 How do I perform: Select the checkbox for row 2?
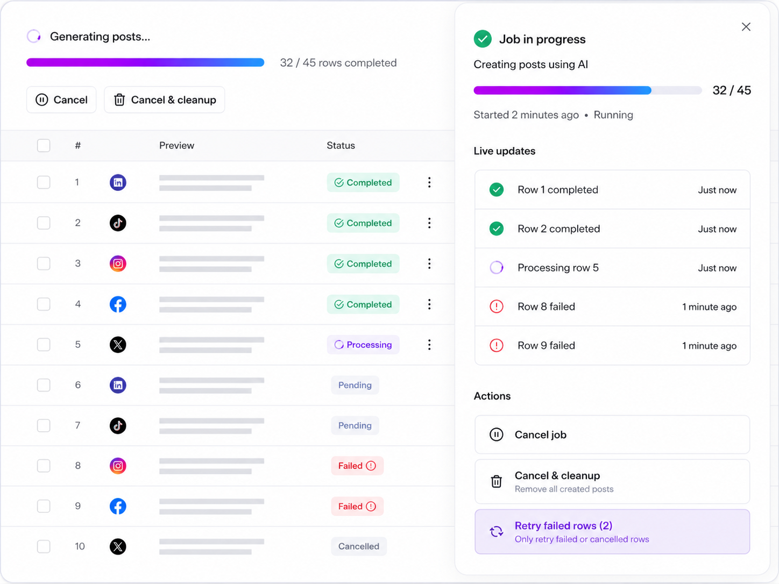pyautogui.click(x=44, y=223)
